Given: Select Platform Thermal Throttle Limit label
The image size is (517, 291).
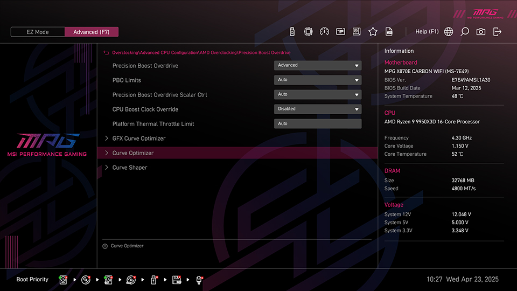Looking at the screenshot, I should (x=153, y=124).
